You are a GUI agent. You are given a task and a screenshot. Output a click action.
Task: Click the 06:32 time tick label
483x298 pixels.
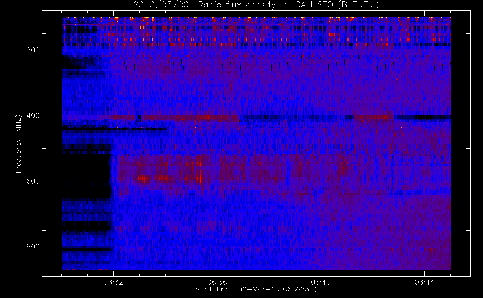click(113, 282)
